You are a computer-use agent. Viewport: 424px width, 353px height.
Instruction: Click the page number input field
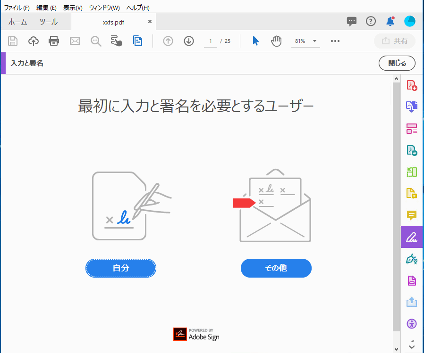pos(210,41)
